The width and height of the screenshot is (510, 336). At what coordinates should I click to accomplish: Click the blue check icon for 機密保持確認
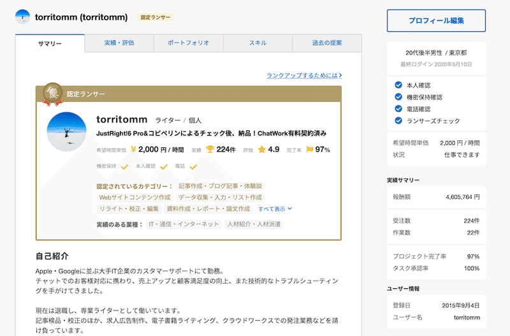(398, 97)
